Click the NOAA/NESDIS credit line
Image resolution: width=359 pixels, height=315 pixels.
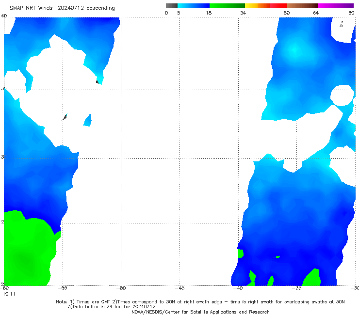[x=200, y=312]
